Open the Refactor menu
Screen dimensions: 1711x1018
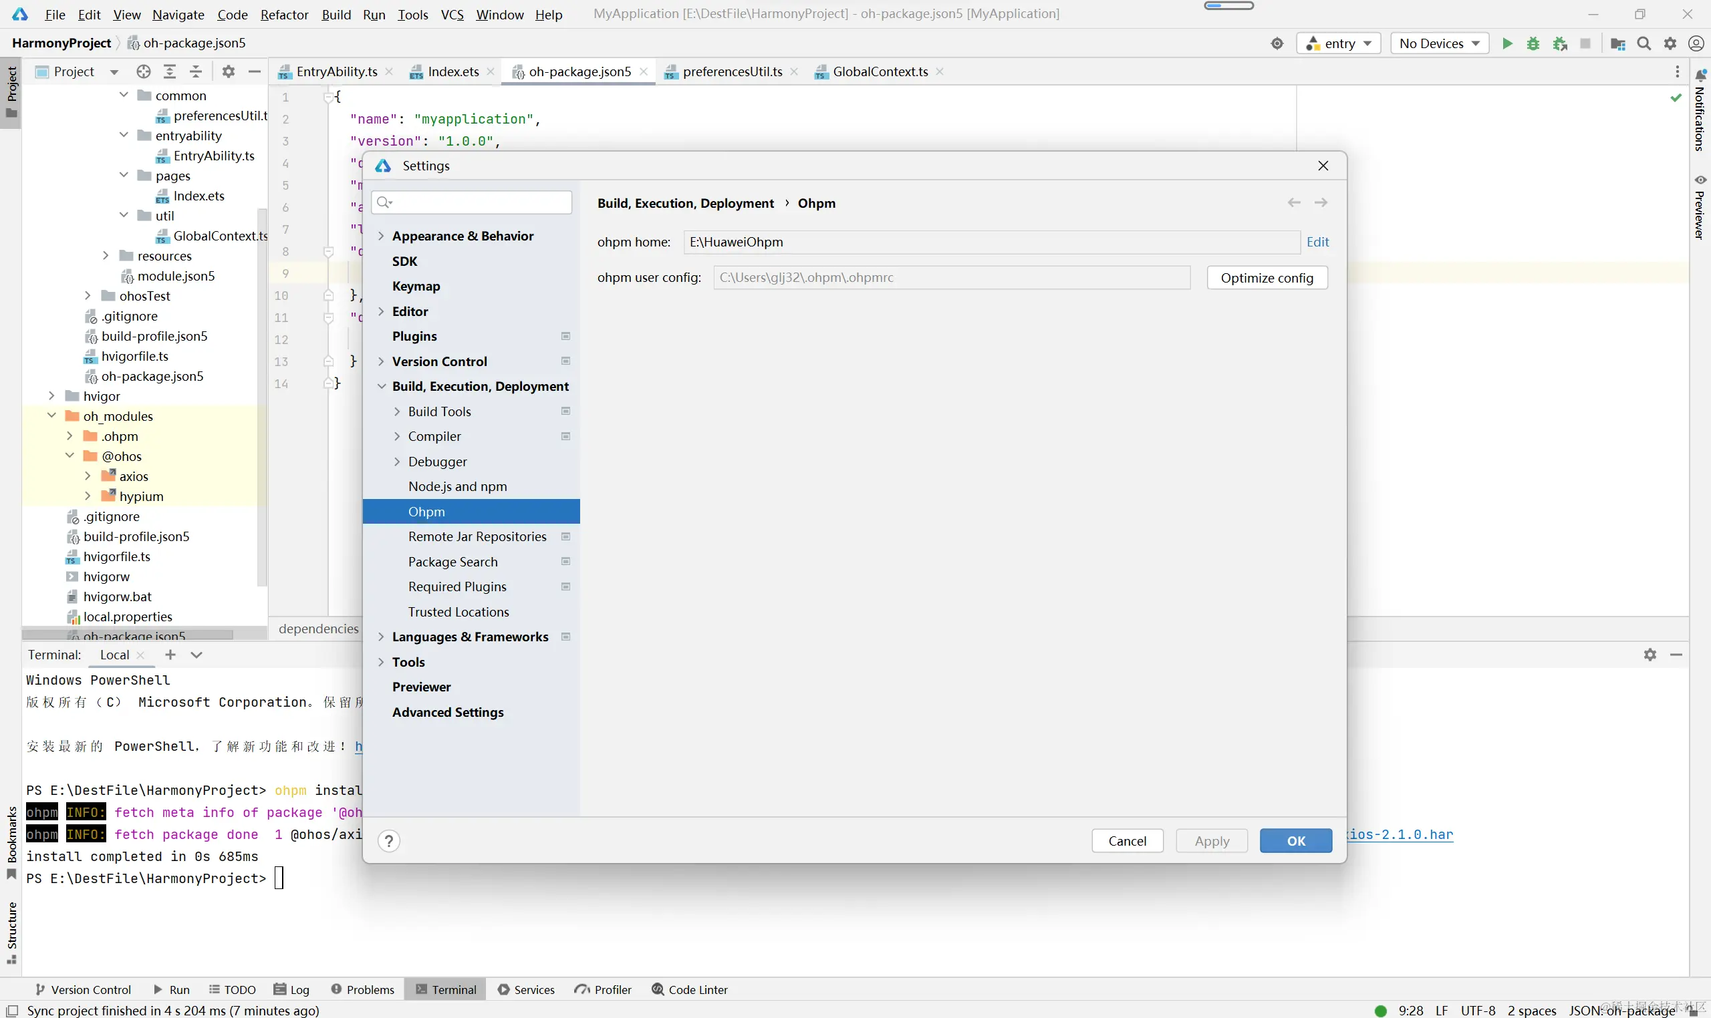pos(284,15)
